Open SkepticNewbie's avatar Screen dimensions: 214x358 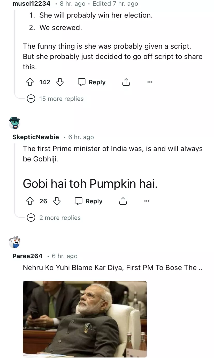click(x=14, y=123)
